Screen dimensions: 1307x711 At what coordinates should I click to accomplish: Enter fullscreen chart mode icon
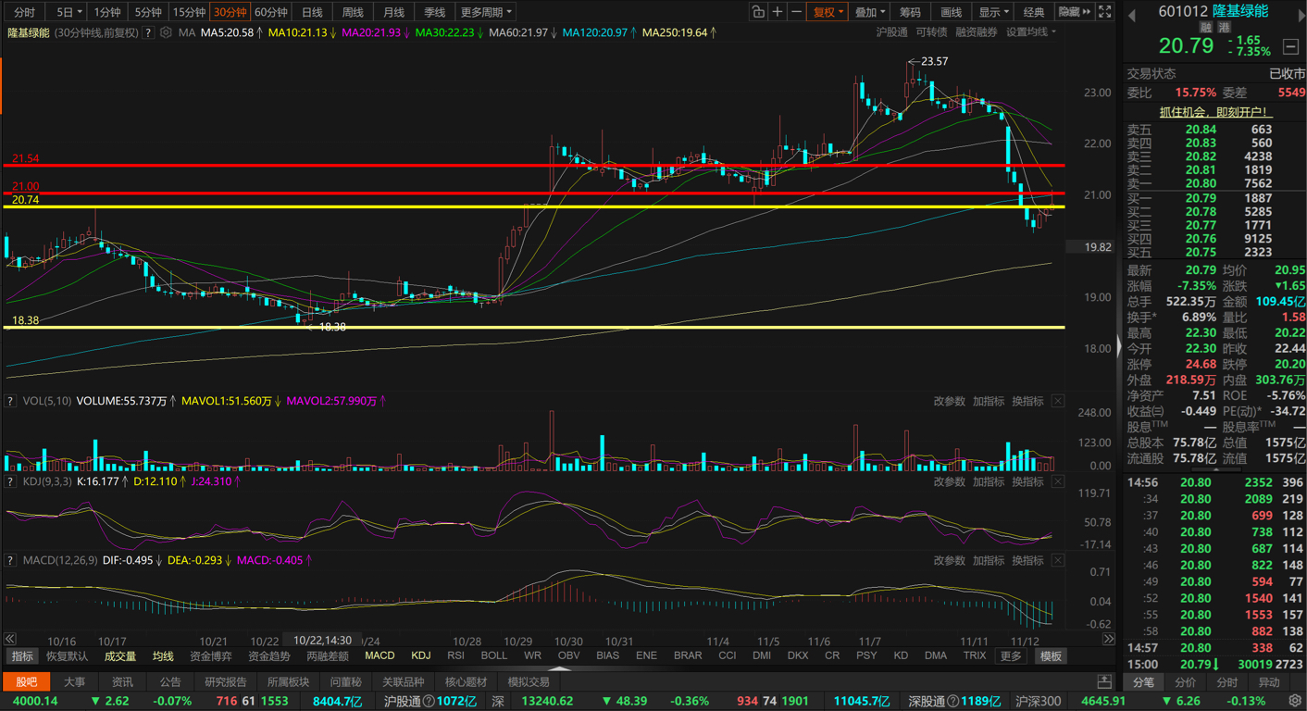tap(1105, 12)
